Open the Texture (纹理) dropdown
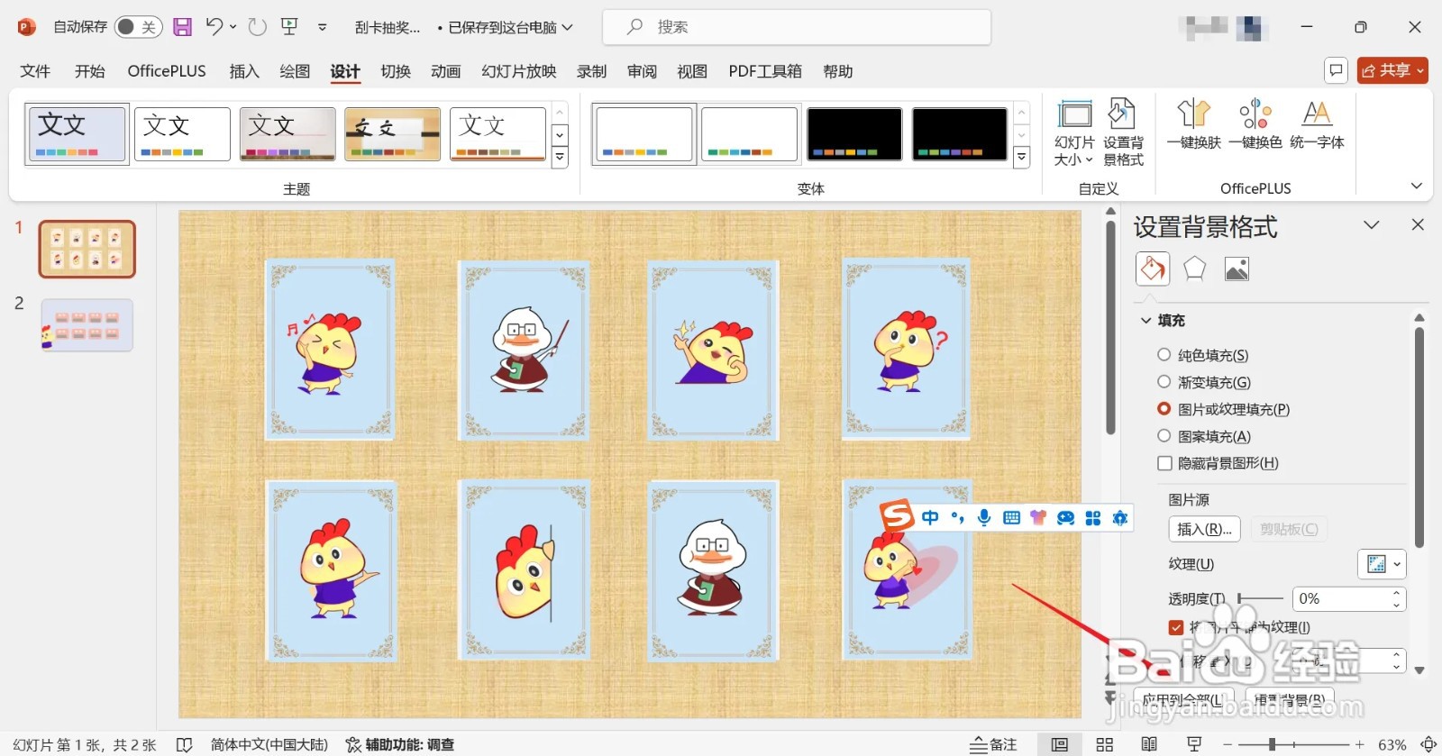This screenshot has width=1442, height=756. [x=1382, y=564]
